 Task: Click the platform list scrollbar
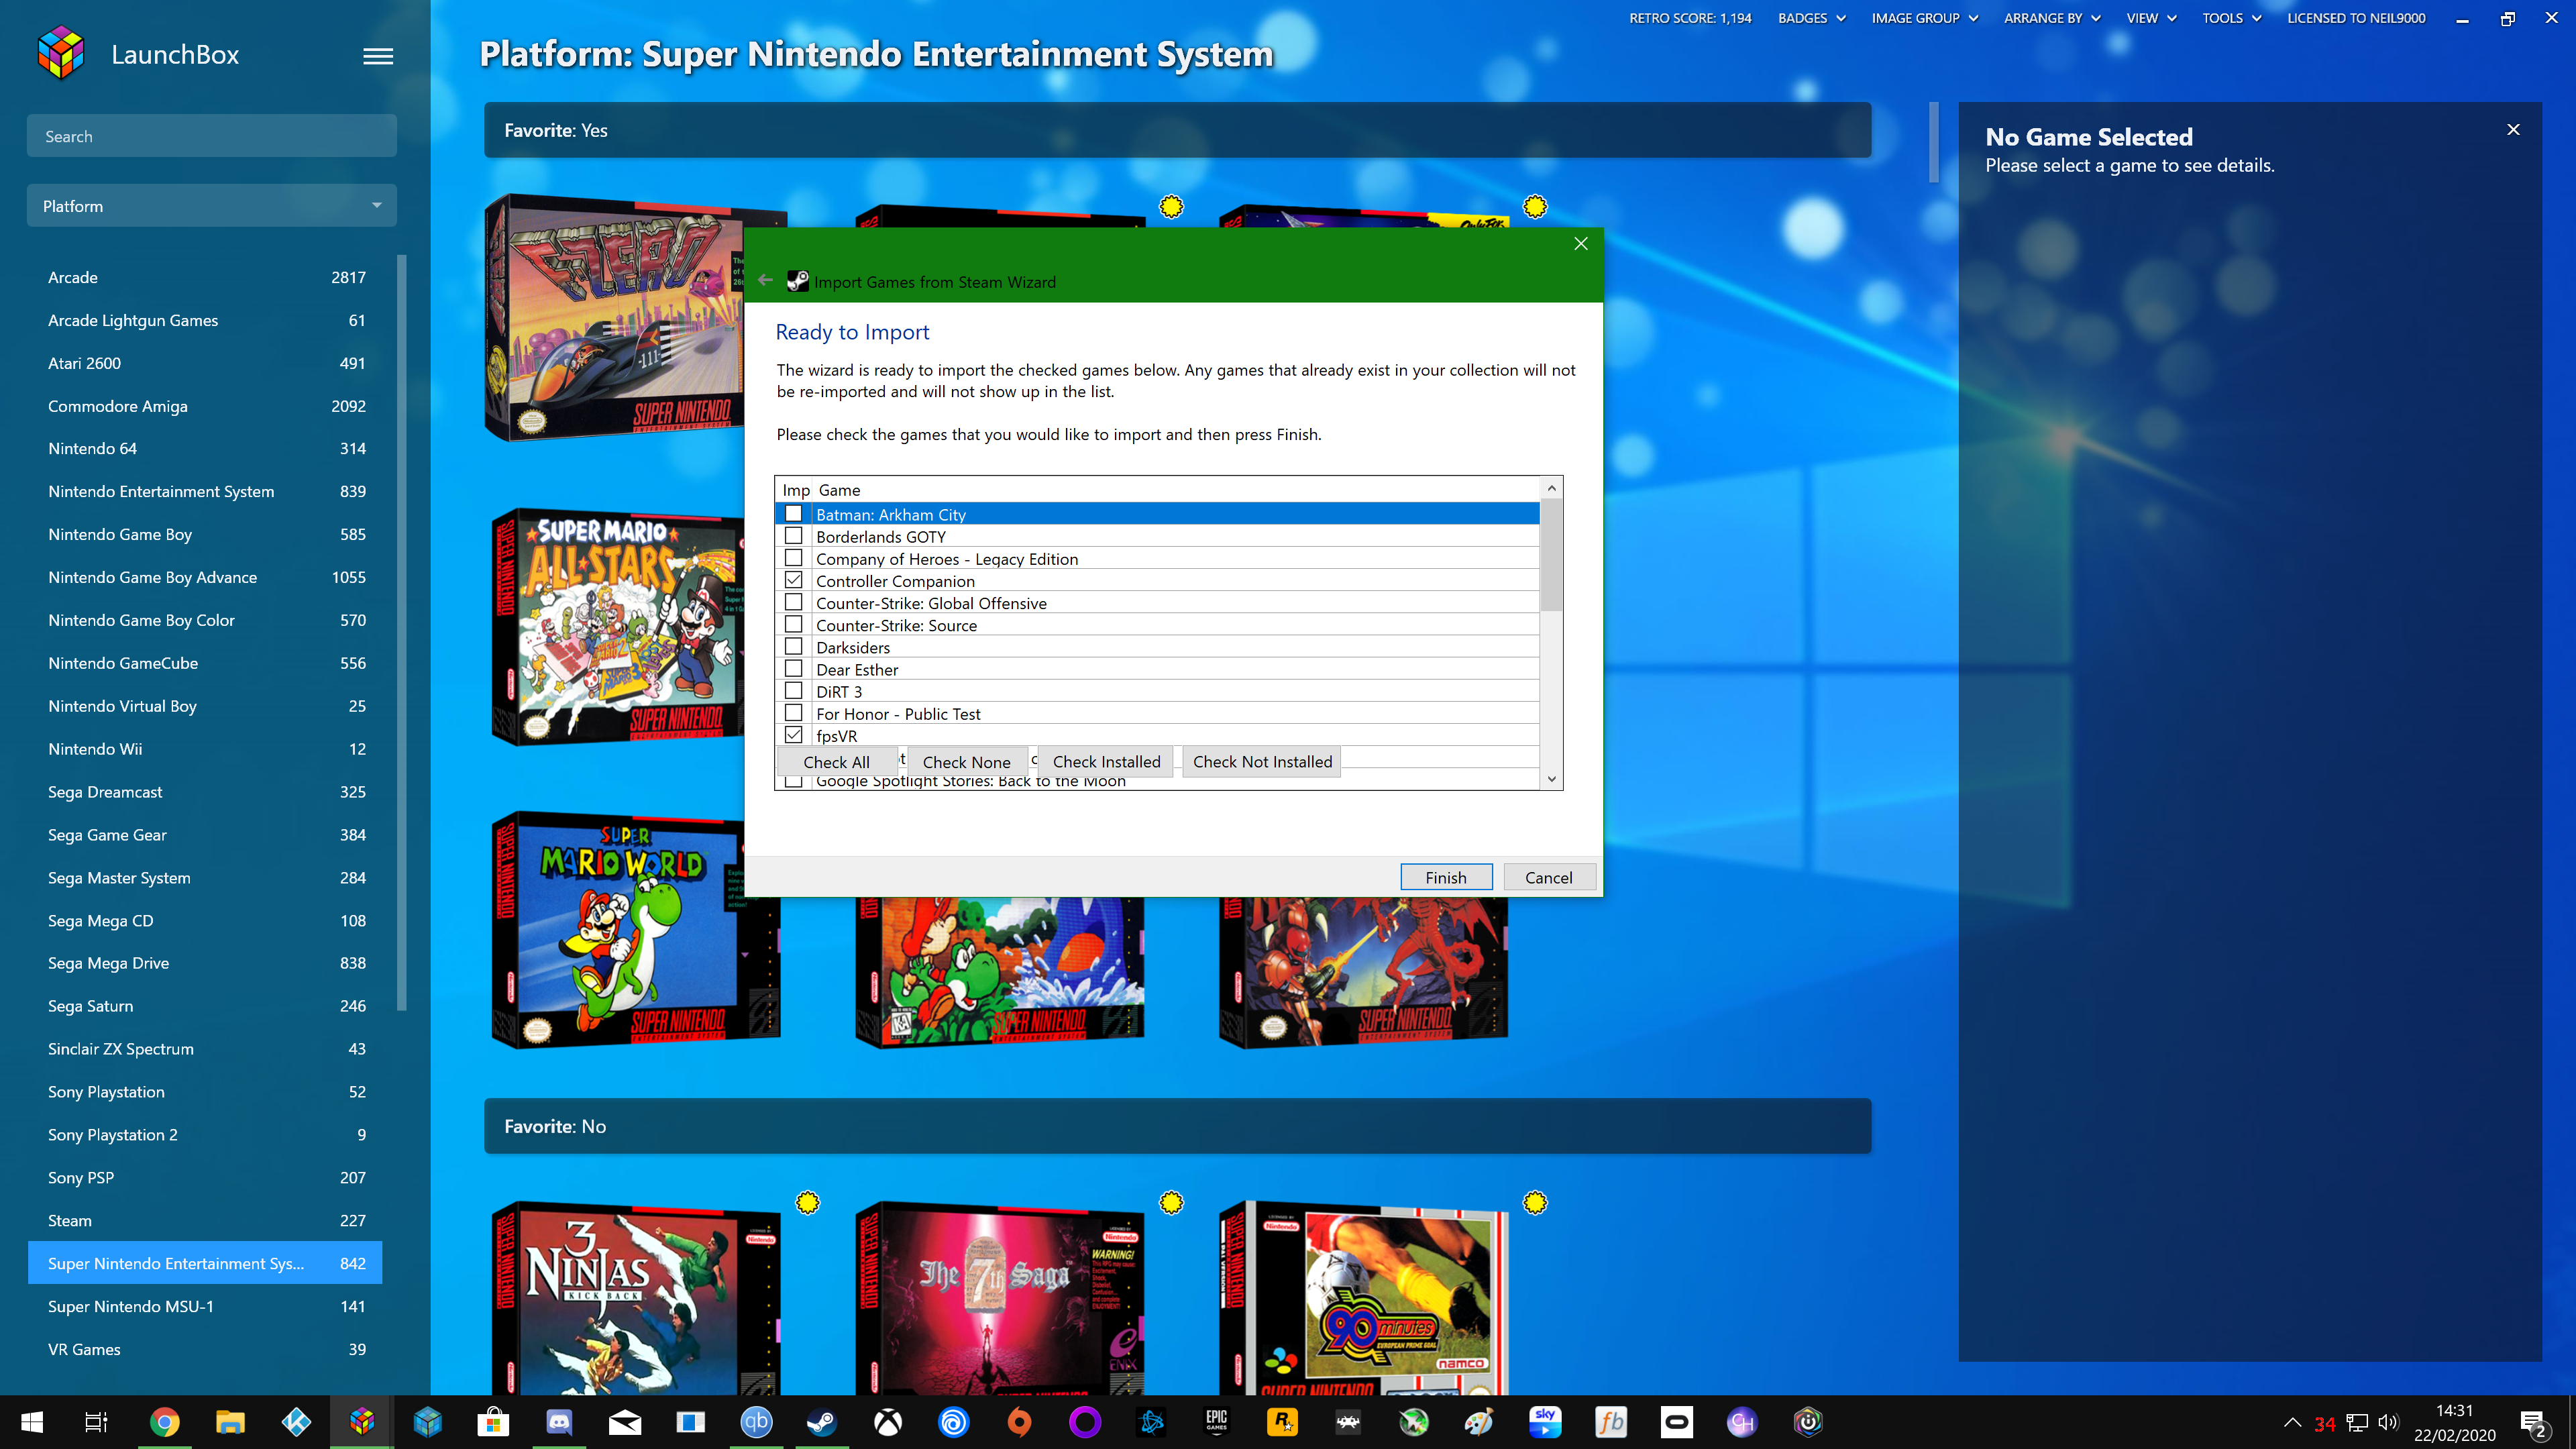click(402, 632)
